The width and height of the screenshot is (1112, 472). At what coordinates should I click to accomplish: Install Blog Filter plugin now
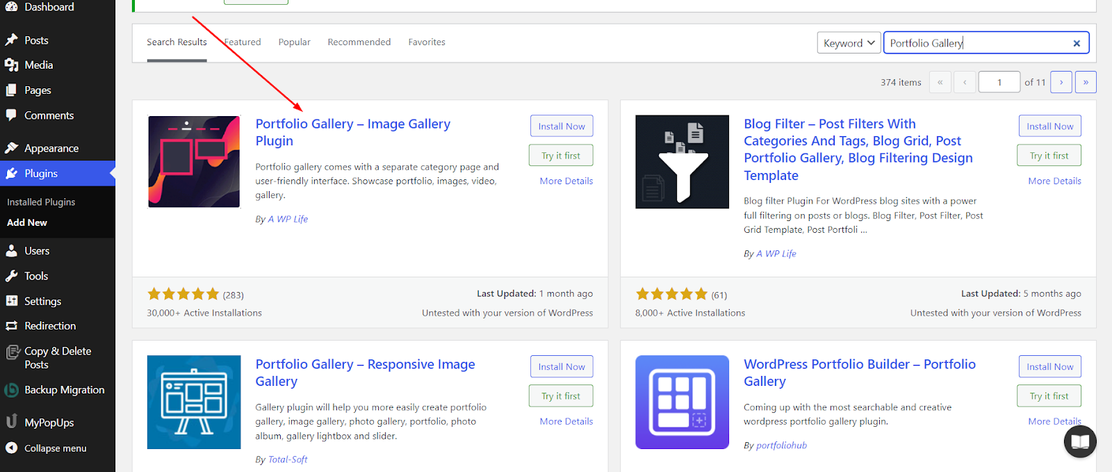[x=1050, y=127]
